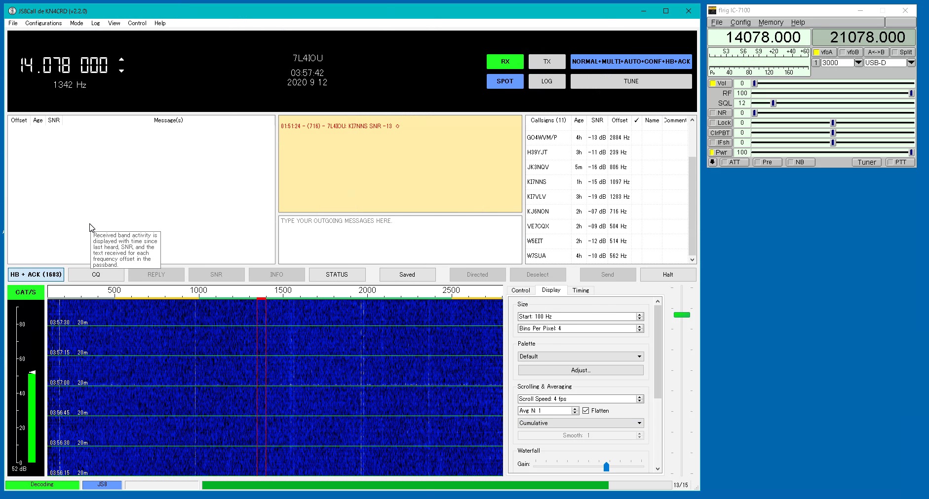Viewport: 929px width, 499px height.
Task: Click the ClrPBT button in flrig
Action: tap(720, 133)
